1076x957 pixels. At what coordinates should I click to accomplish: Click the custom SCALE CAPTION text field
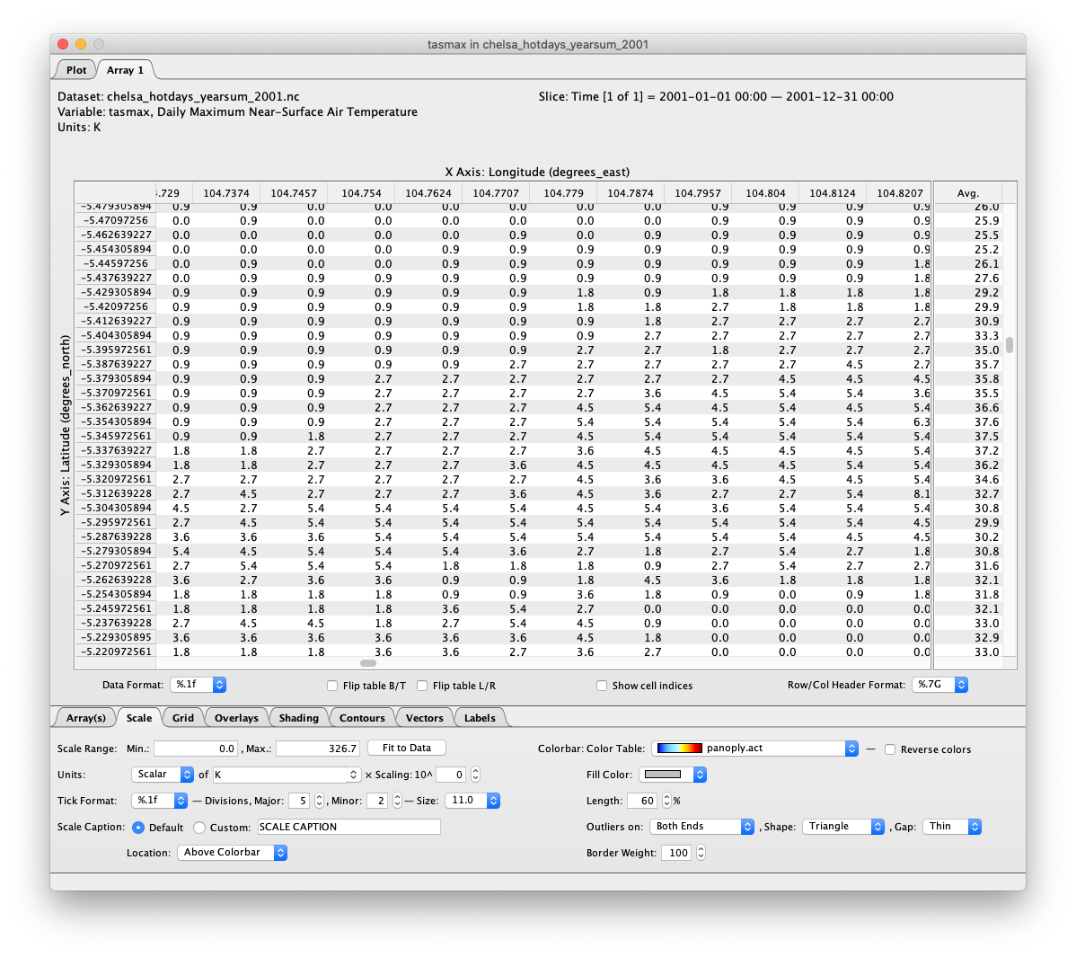(x=349, y=827)
